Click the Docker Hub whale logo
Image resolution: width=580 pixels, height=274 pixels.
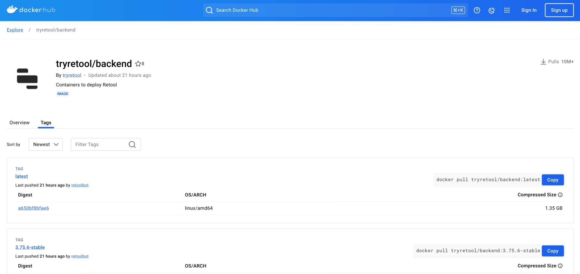pos(31,10)
